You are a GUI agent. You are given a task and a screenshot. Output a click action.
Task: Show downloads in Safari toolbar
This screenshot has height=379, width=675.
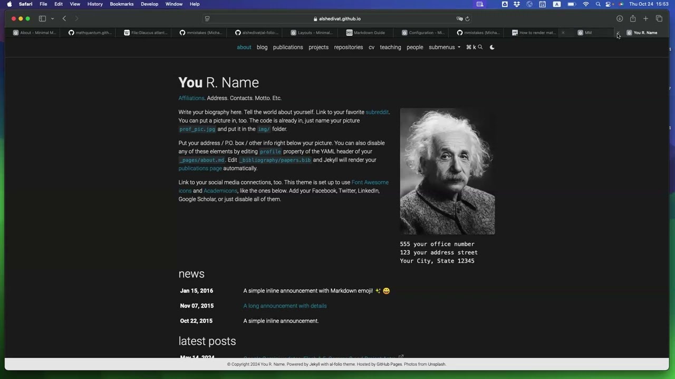[620, 18]
